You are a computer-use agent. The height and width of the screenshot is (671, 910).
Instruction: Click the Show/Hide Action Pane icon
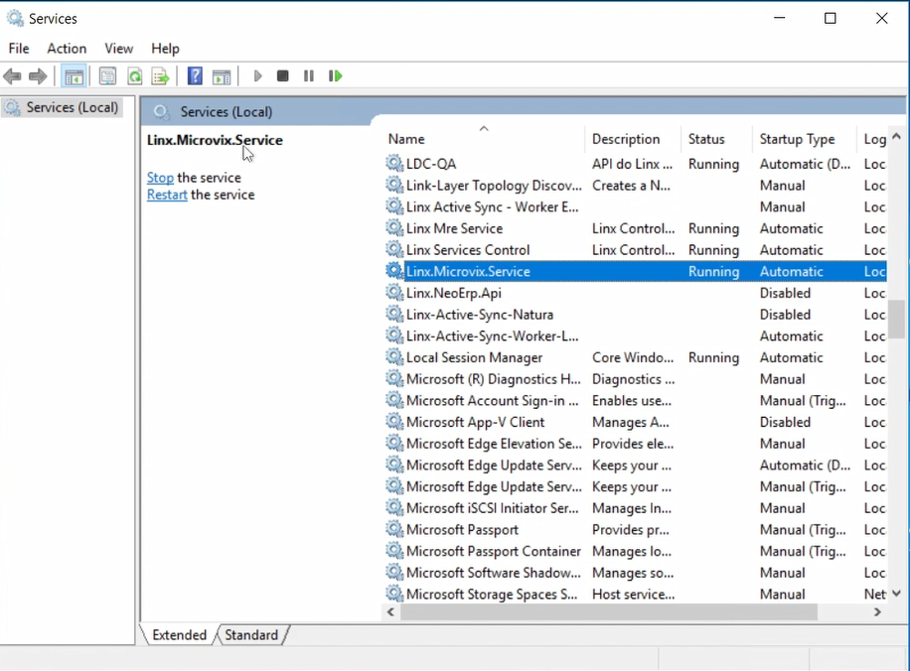click(222, 76)
